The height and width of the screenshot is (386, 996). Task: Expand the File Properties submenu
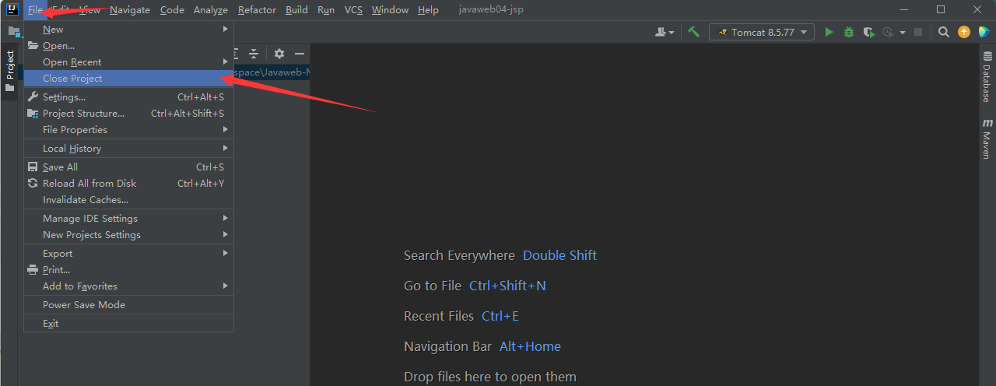point(128,129)
